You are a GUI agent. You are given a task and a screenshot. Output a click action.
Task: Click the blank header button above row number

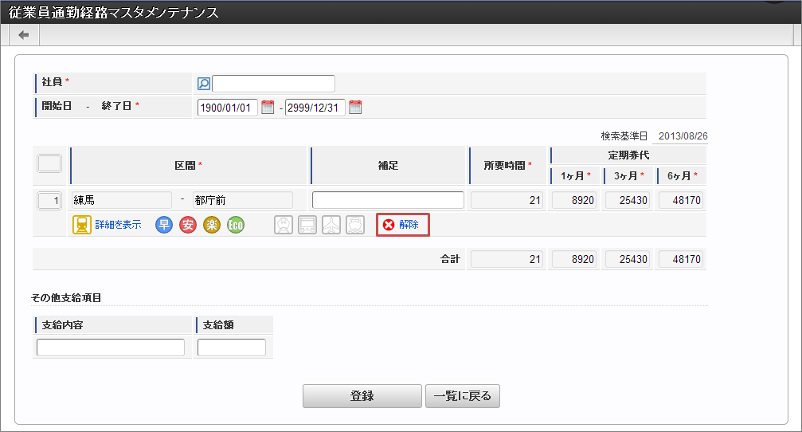(49, 163)
